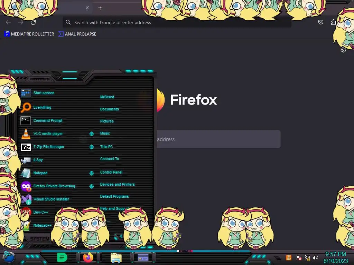The width and height of the screenshot is (354, 265).
Task: Open new tab page settings gear
Action: click(x=343, y=50)
